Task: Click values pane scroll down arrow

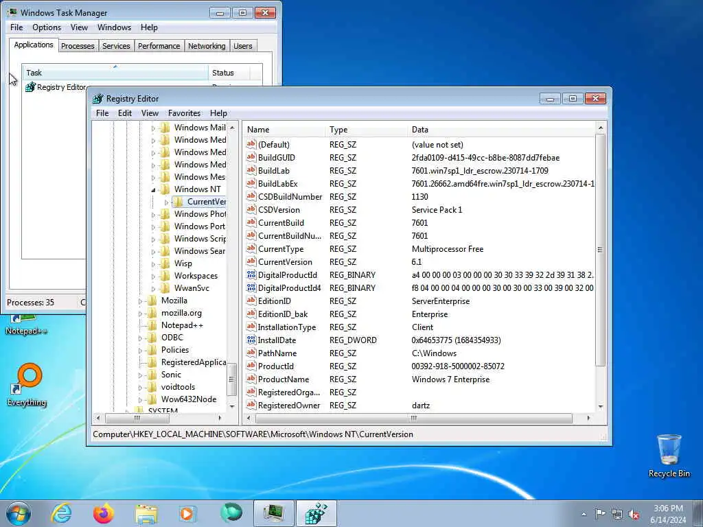Action: (600, 406)
